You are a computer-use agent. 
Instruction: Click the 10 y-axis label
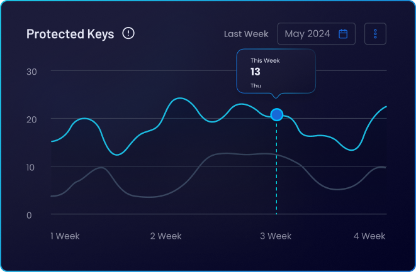[x=31, y=166]
